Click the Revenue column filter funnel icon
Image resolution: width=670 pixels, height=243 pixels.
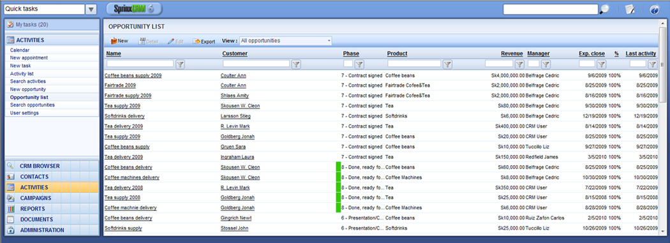click(519, 64)
